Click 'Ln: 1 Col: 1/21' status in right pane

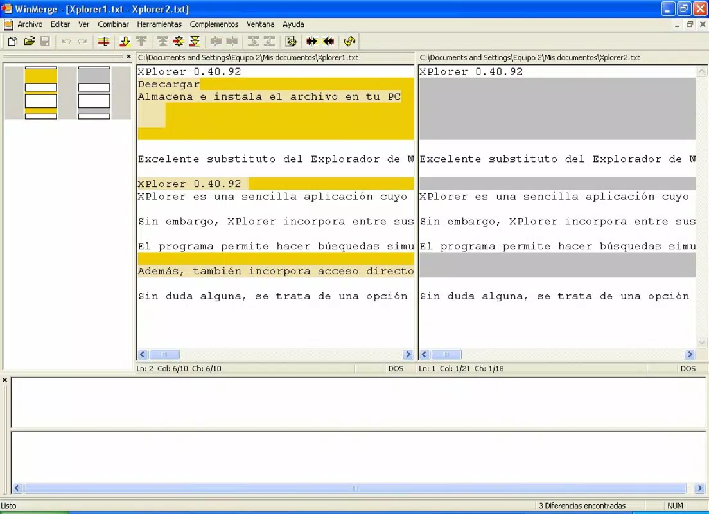coord(461,368)
